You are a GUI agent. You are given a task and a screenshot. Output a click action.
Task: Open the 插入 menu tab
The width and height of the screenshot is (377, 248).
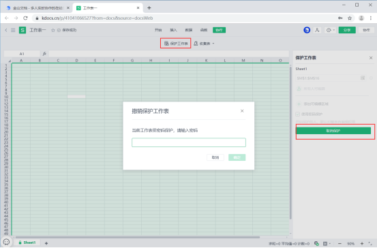173,30
